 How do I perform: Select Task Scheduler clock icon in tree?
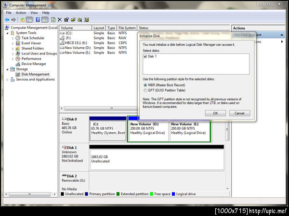(18, 38)
